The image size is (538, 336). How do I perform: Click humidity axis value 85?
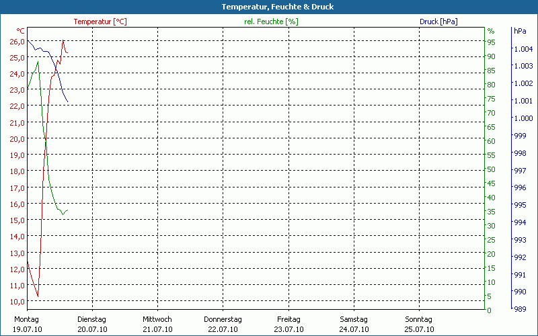coord(492,71)
